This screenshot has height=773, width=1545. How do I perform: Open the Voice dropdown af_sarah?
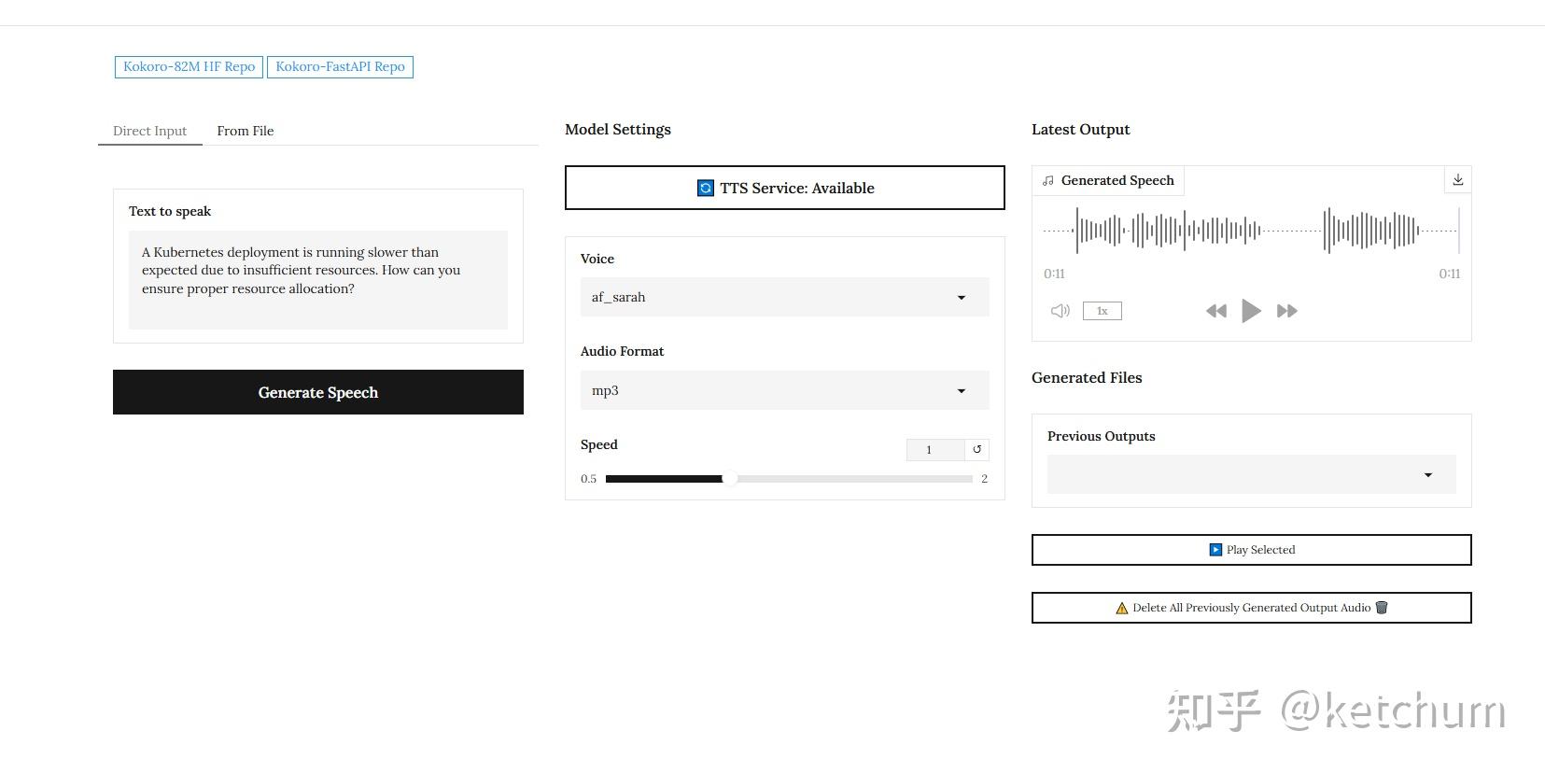[784, 297]
